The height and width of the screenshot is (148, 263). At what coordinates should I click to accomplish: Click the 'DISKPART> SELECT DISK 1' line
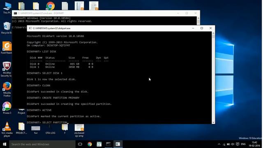click(x=44, y=73)
